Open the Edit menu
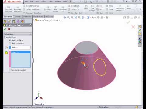The image size is (146, 109). tap(32, 2)
